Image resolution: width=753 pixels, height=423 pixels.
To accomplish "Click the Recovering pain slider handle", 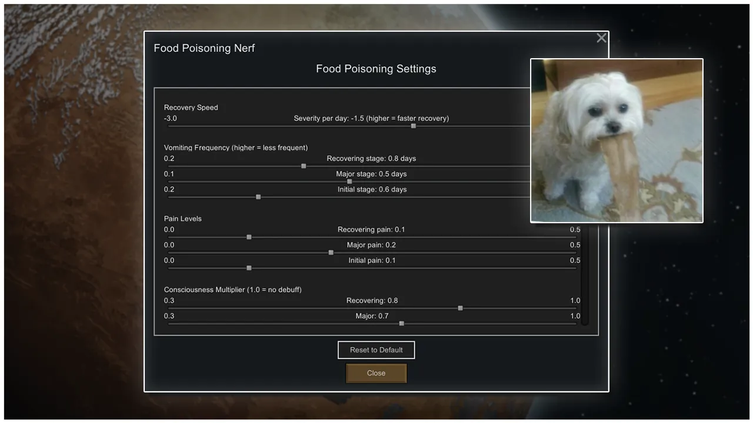I will click(x=249, y=237).
